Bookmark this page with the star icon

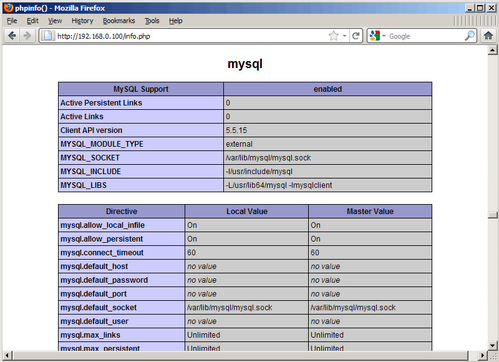(334, 36)
